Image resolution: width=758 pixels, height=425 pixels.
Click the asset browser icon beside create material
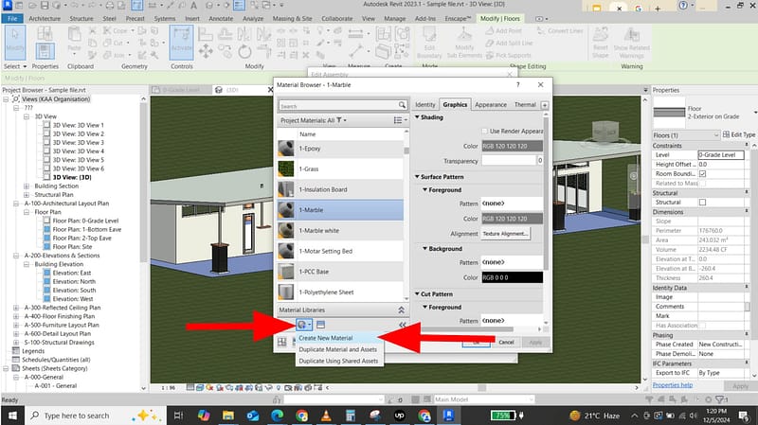pos(321,325)
